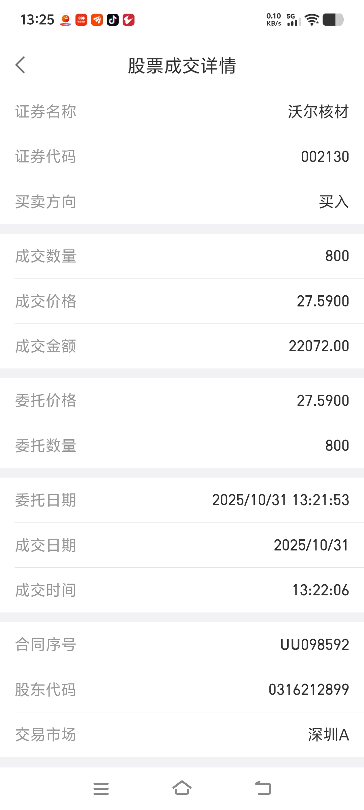The image size is (364, 810).
Task: Tap the 证券代码 value 002130
Action: (325, 157)
